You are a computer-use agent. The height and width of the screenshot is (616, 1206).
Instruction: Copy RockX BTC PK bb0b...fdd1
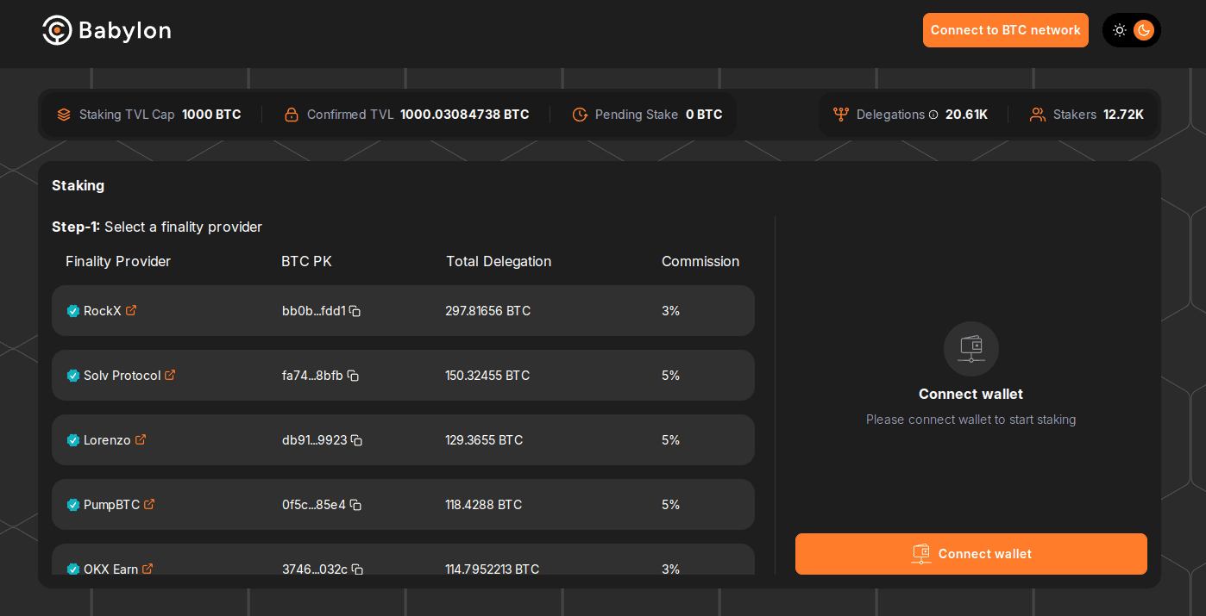(x=355, y=311)
